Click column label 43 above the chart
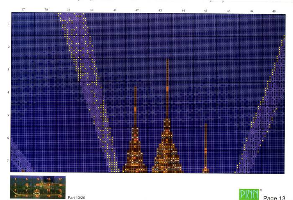This screenshot has width=293, height=200. pos(160,10)
